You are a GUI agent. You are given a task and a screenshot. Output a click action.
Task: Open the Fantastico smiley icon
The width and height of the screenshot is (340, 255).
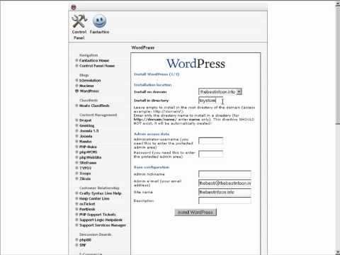coord(99,21)
